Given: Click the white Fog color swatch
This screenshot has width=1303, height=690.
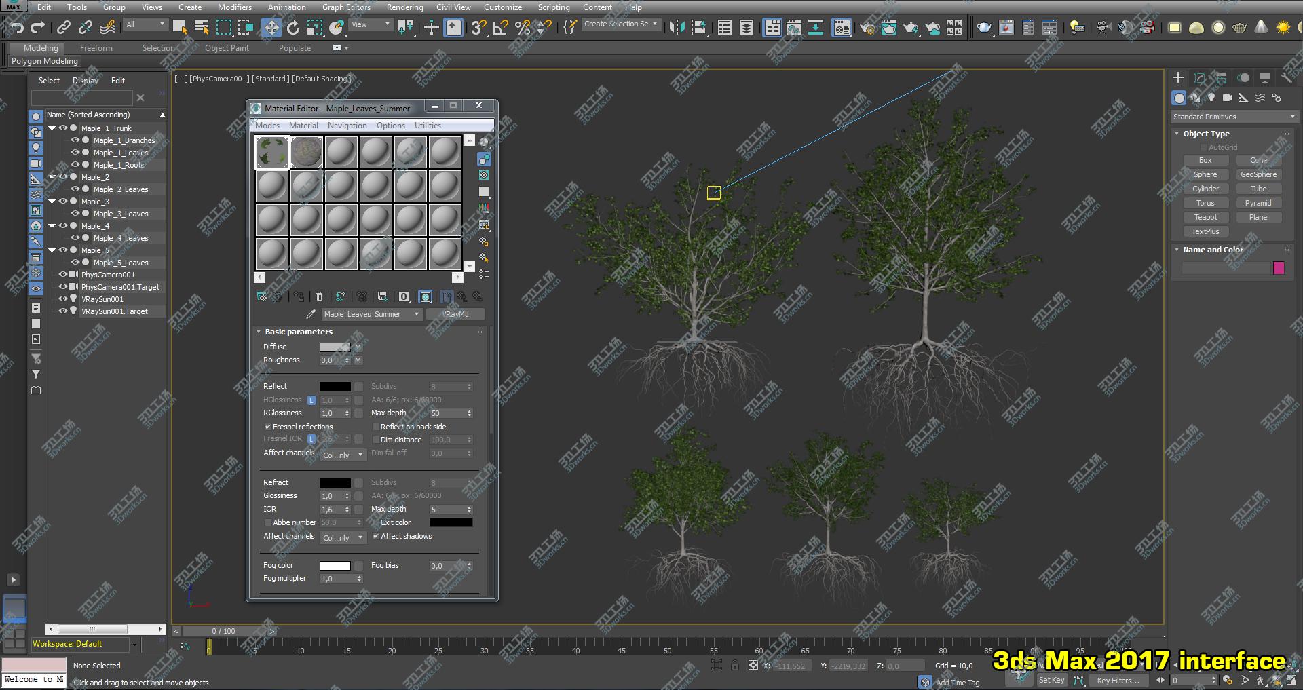Looking at the screenshot, I should click(x=335, y=566).
